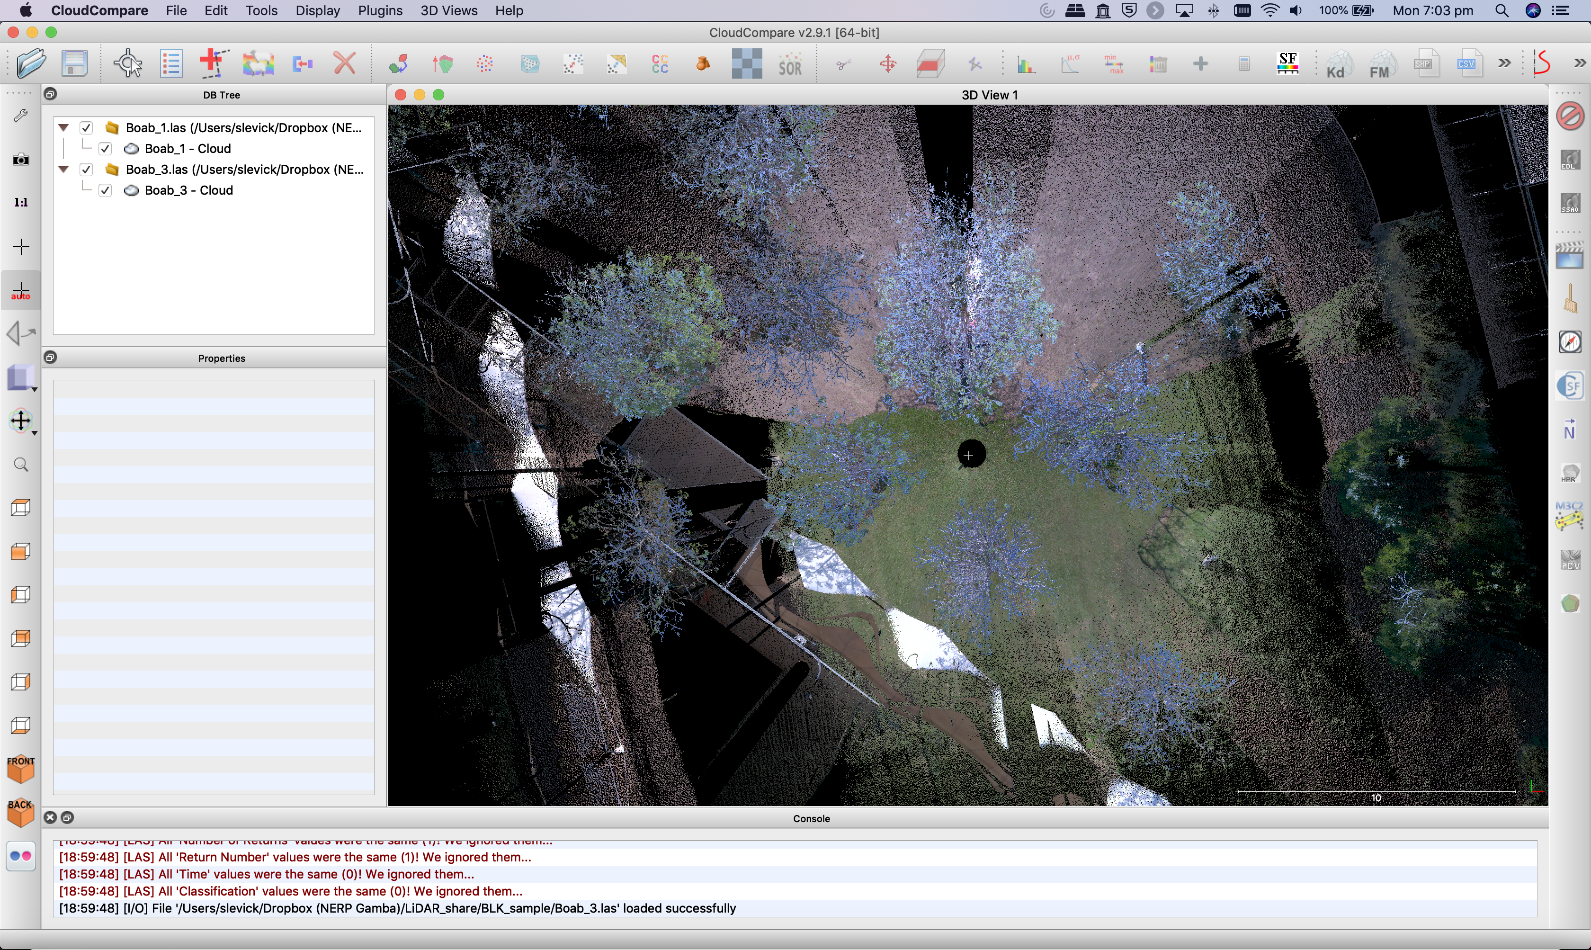Uncheck the Boab_1.las folder checkbox
The width and height of the screenshot is (1591, 950).
86,127
